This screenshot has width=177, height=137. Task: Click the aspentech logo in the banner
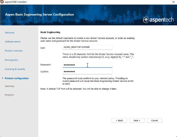[x=158, y=20]
